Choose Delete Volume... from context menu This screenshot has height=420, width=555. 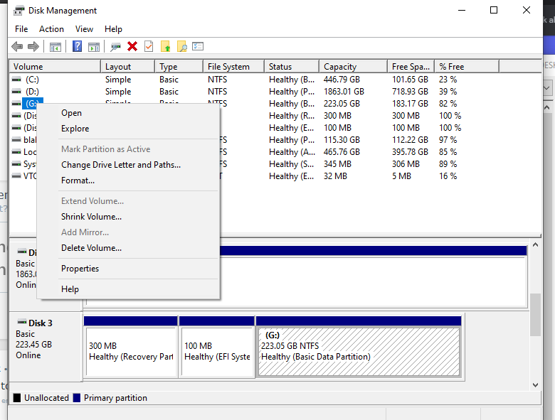(x=91, y=248)
